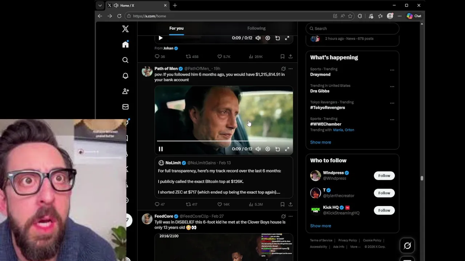Open Grok explain icon on Path of Men post
465x261 pixels.
point(283,69)
